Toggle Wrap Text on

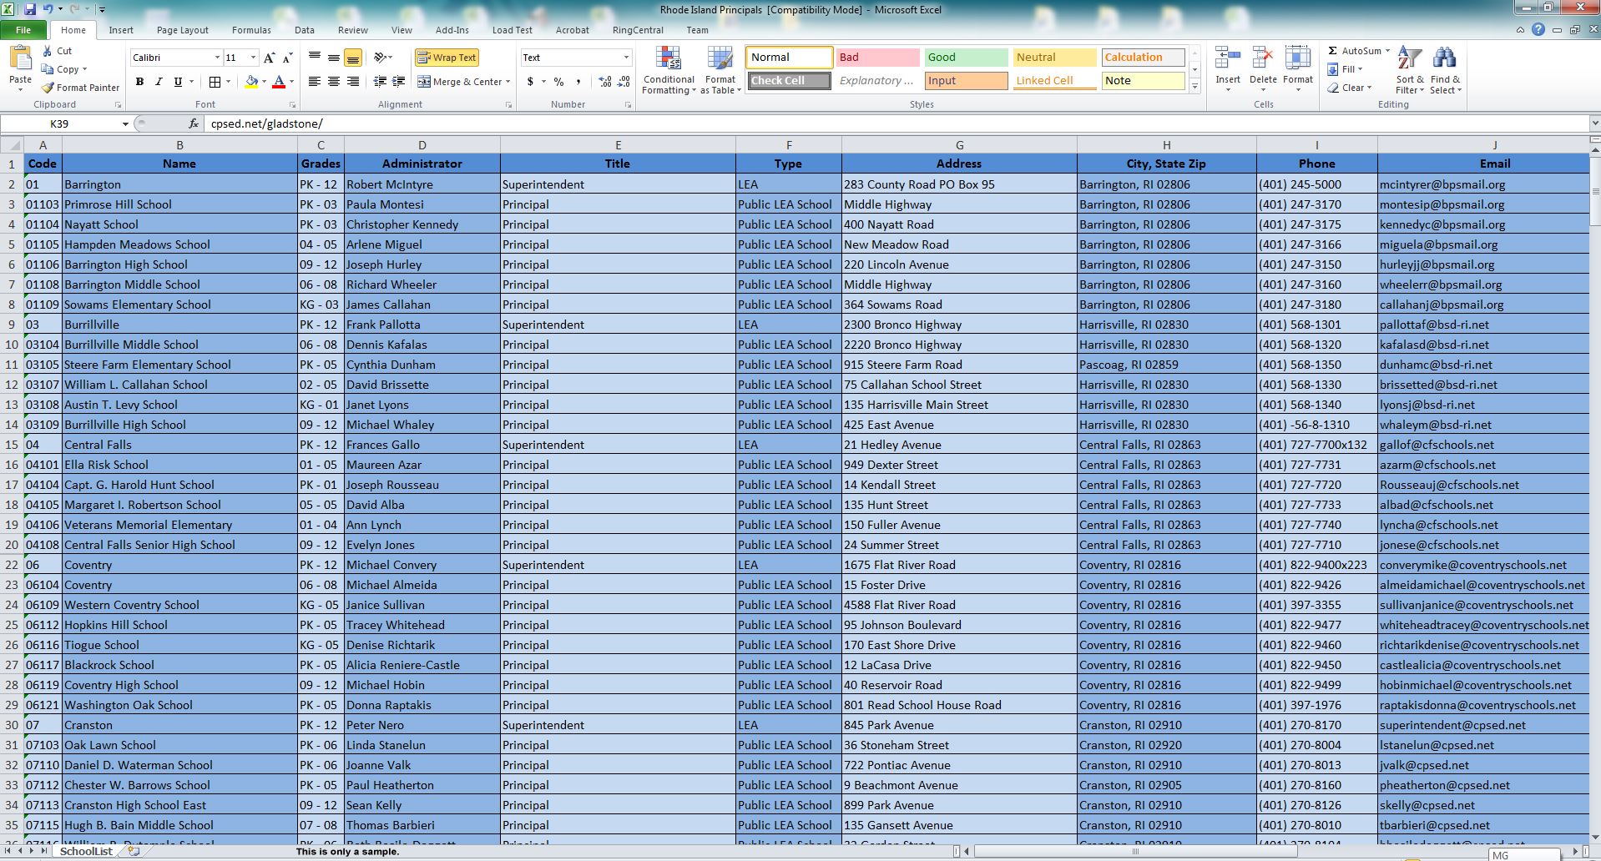(447, 58)
